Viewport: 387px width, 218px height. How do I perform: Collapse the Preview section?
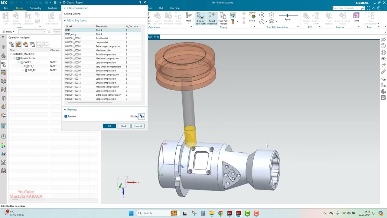(x=65, y=110)
